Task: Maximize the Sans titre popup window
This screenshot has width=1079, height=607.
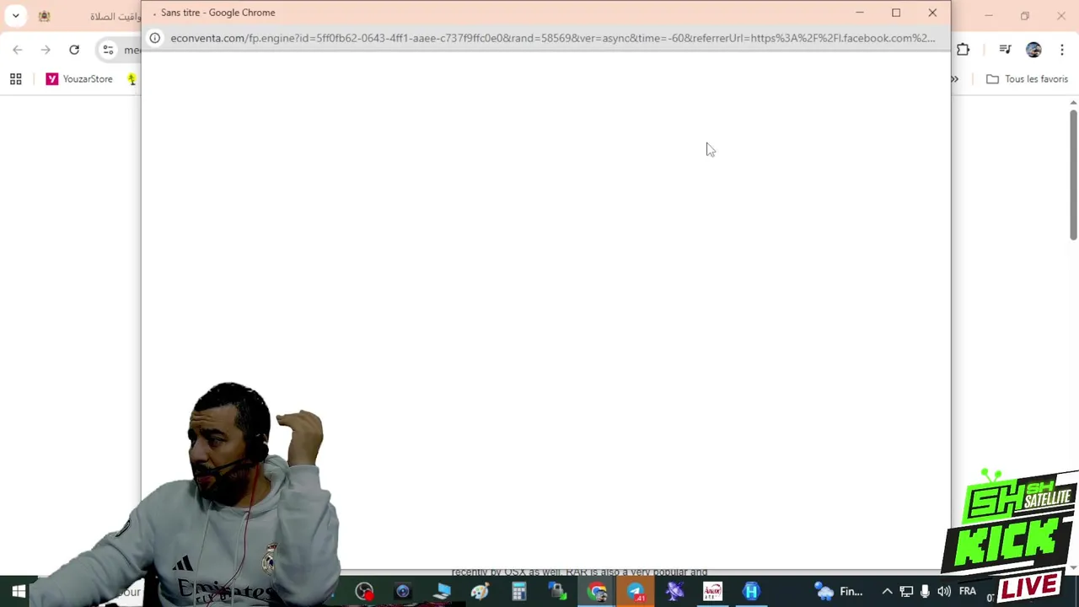Action: coord(896,13)
